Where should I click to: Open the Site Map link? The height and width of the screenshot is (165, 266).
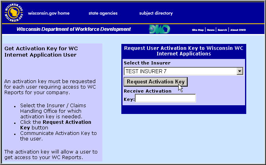pos(198,30)
